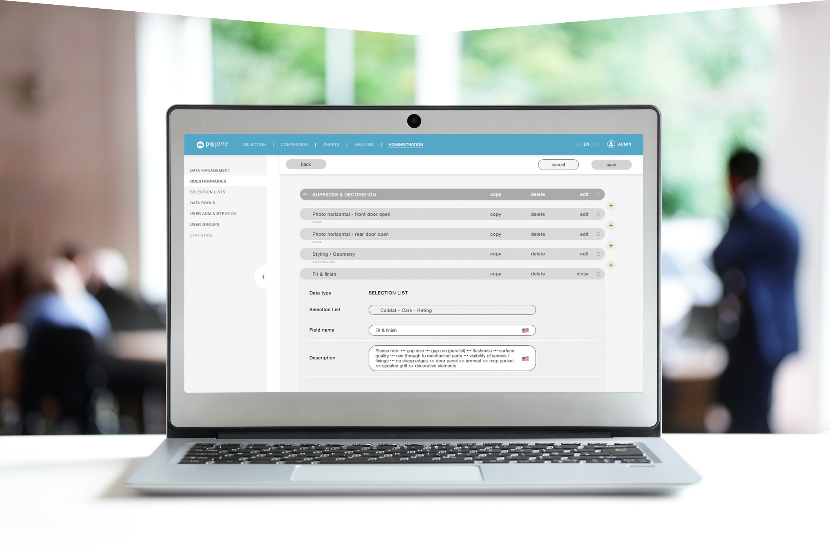Click the Field name input field
Viewport: 830px width, 550px height.
click(x=451, y=330)
